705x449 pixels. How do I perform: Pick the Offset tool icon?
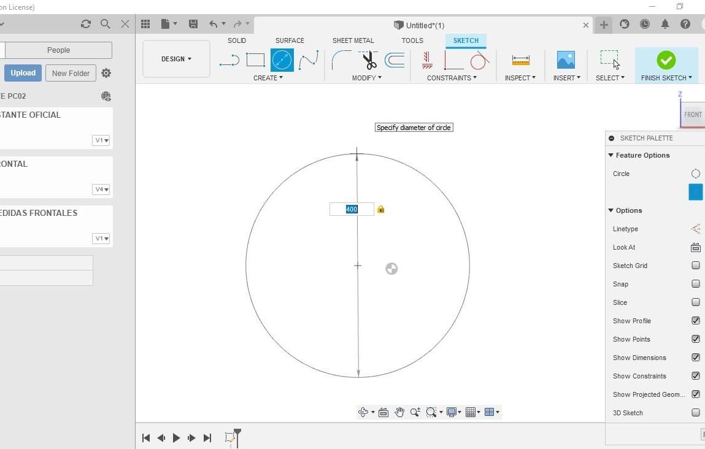pyautogui.click(x=395, y=60)
